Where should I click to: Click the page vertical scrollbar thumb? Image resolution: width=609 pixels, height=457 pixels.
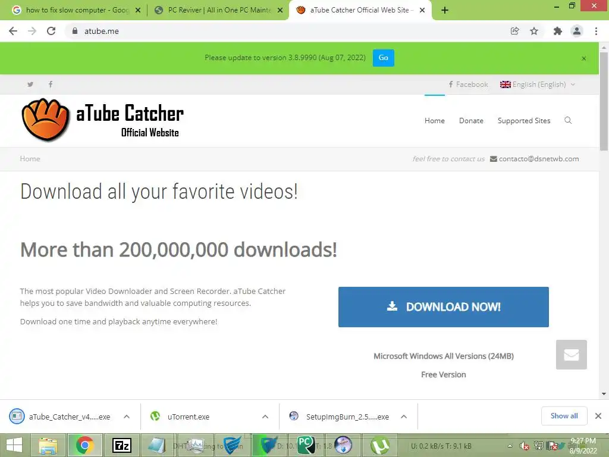(604, 101)
